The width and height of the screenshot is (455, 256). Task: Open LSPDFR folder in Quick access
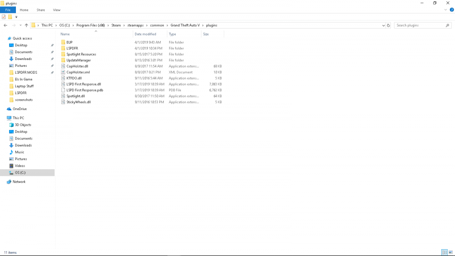tap(20, 93)
